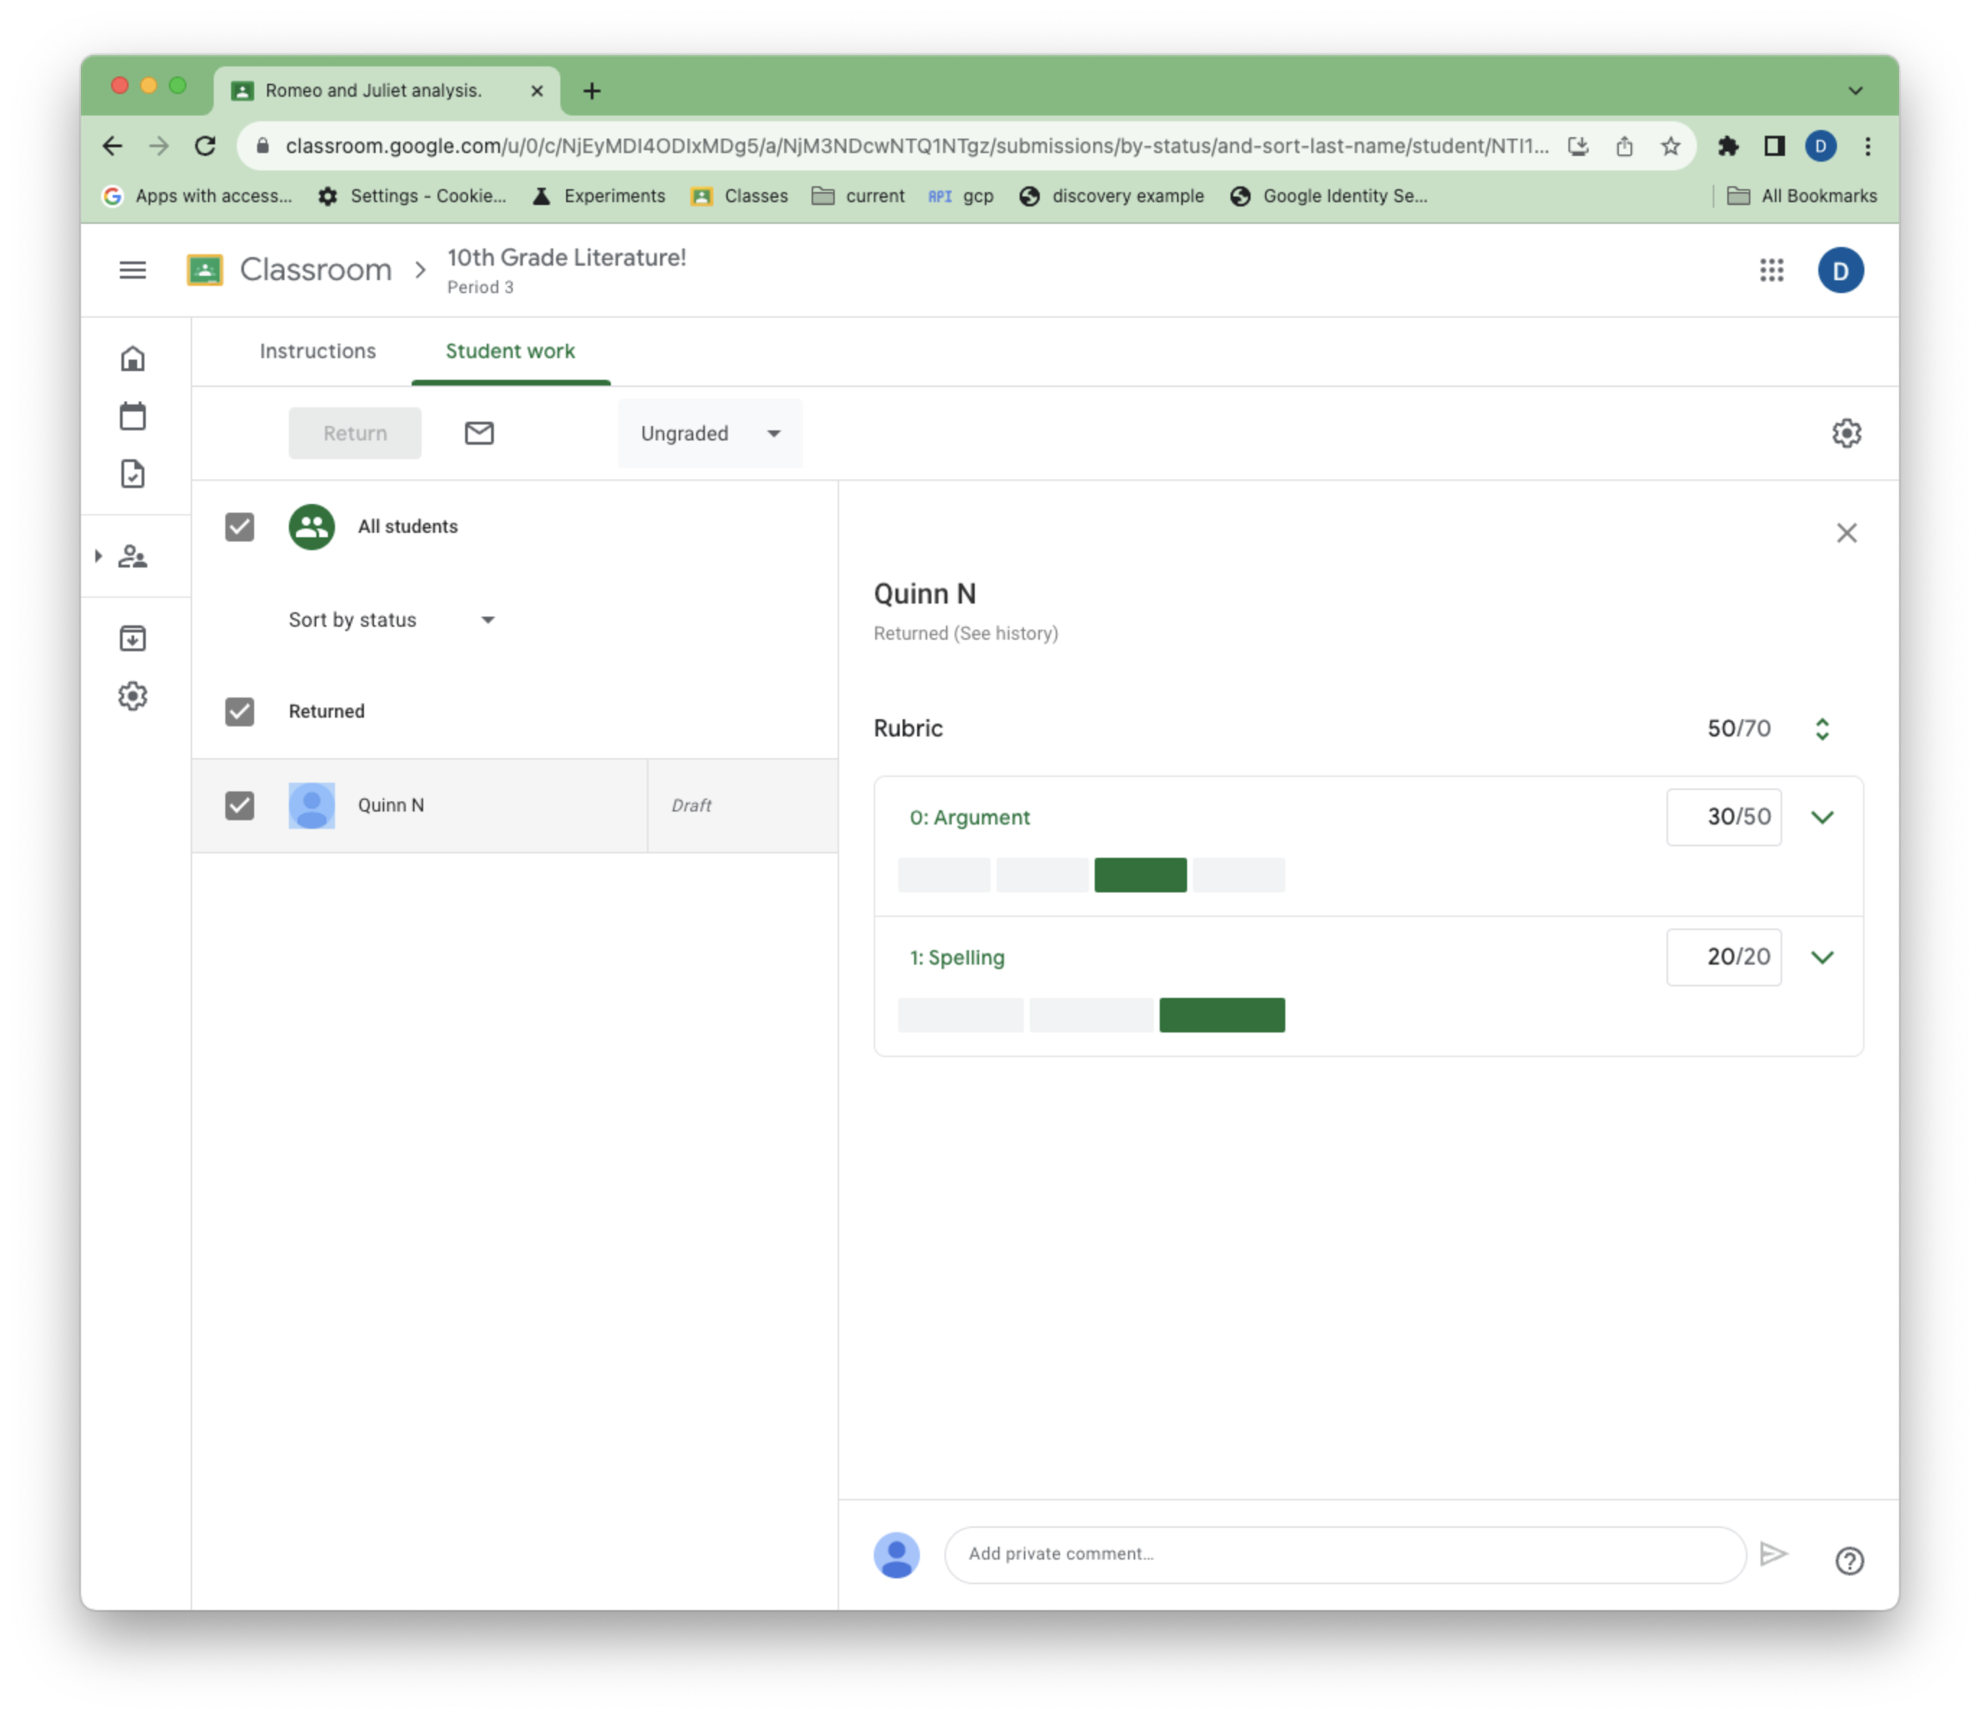Switch to the Student work tab
This screenshot has height=1717, width=1980.
click(x=510, y=350)
